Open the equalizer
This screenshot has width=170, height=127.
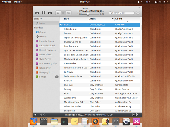click(x=133, y=115)
